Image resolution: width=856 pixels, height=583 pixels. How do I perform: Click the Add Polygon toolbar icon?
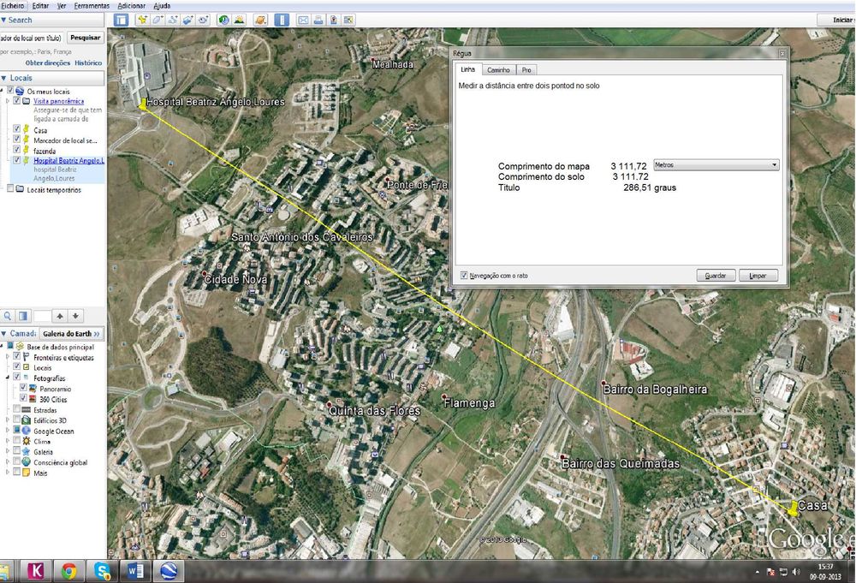pos(158,21)
